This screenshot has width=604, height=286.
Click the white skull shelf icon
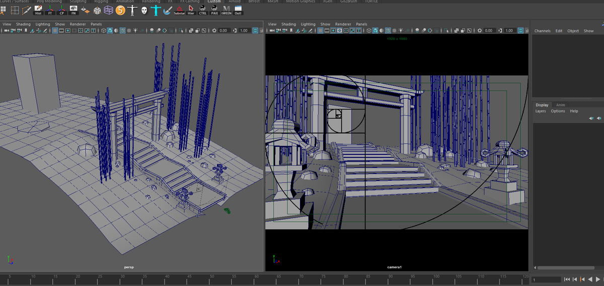tap(144, 10)
